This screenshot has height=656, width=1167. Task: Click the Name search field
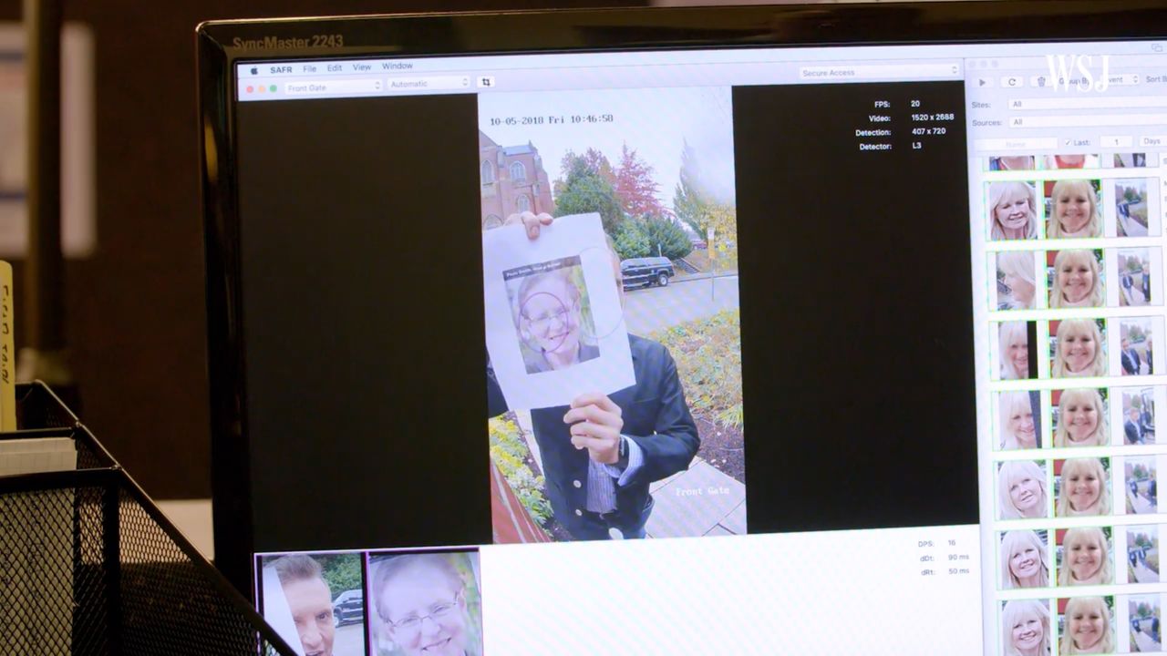click(x=1016, y=143)
